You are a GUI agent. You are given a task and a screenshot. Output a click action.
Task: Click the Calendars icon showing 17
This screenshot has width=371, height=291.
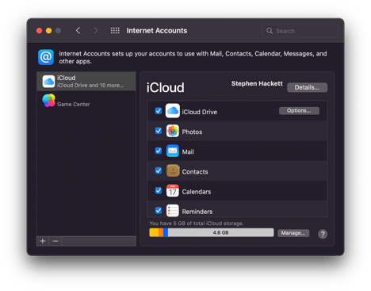[x=173, y=190]
